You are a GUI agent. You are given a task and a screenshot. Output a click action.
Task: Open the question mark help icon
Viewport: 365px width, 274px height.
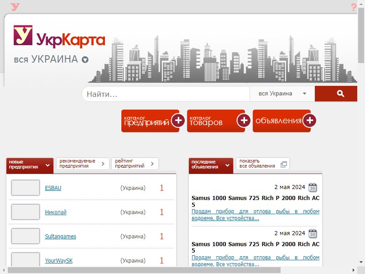354,7
